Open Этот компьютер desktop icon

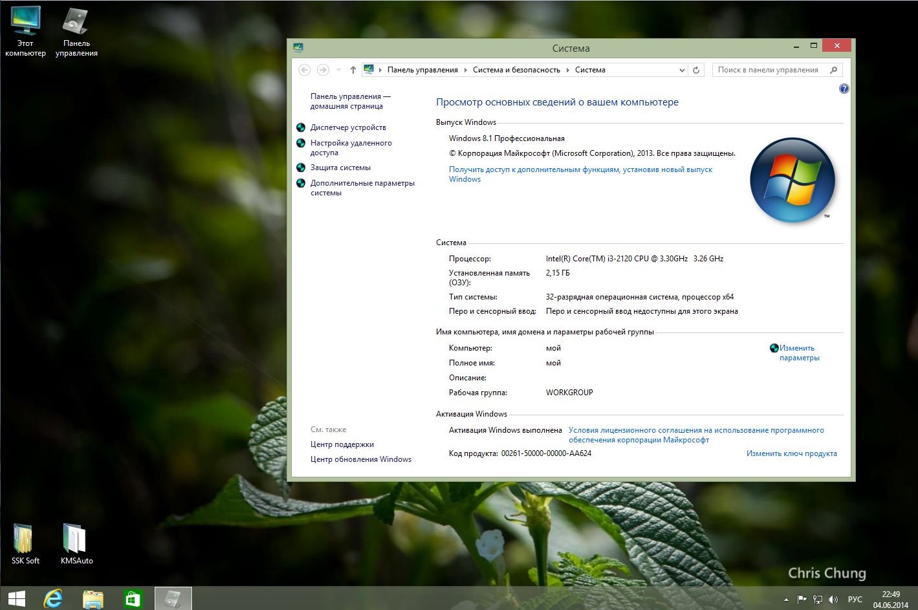tap(25, 32)
